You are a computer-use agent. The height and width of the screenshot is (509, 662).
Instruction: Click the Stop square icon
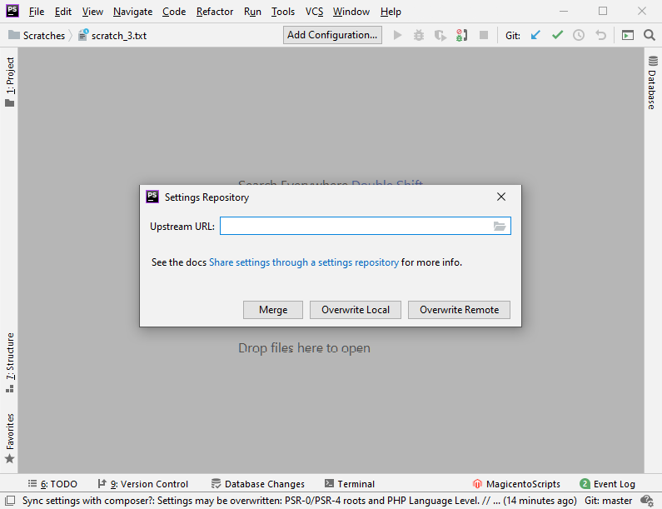(484, 35)
